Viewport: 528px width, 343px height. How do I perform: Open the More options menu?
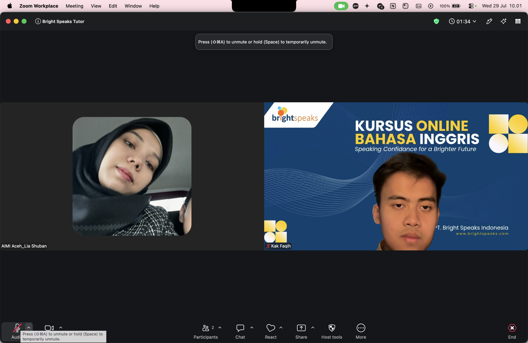(361, 331)
